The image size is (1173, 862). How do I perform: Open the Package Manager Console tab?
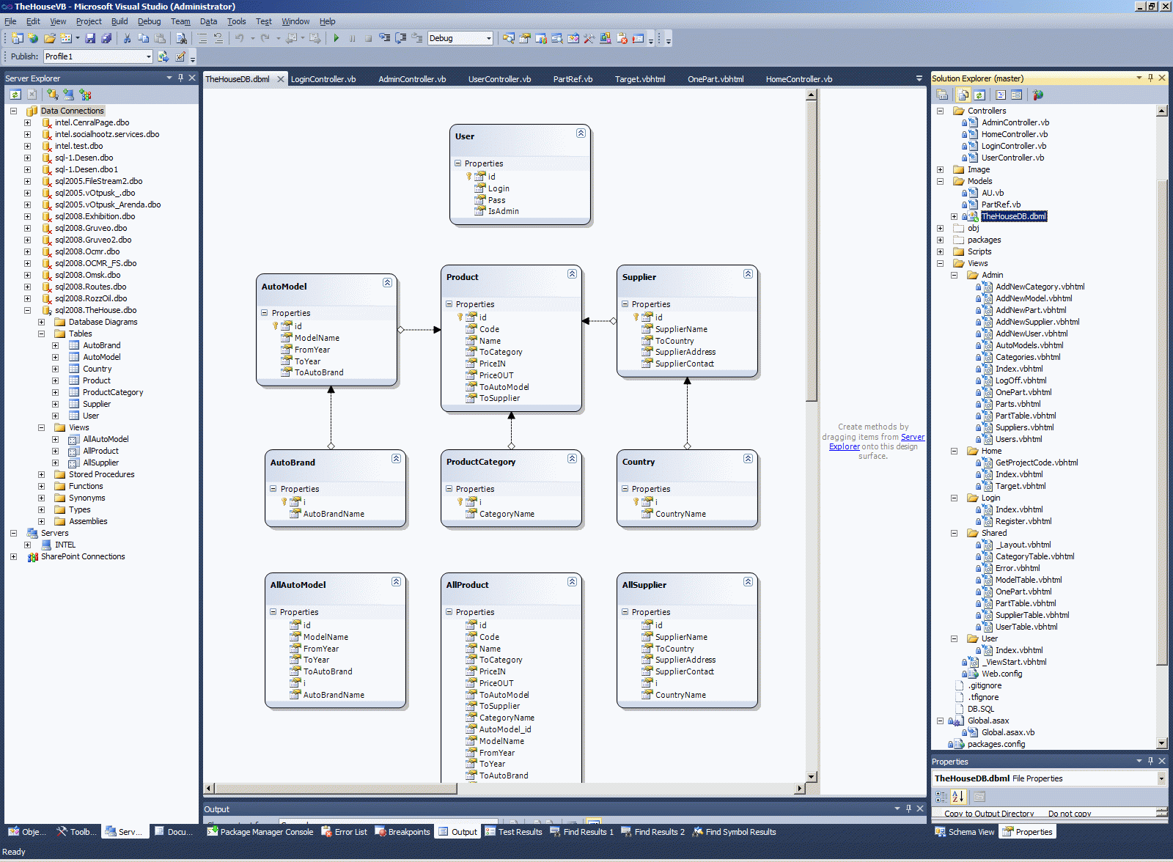pyautogui.click(x=260, y=832)
